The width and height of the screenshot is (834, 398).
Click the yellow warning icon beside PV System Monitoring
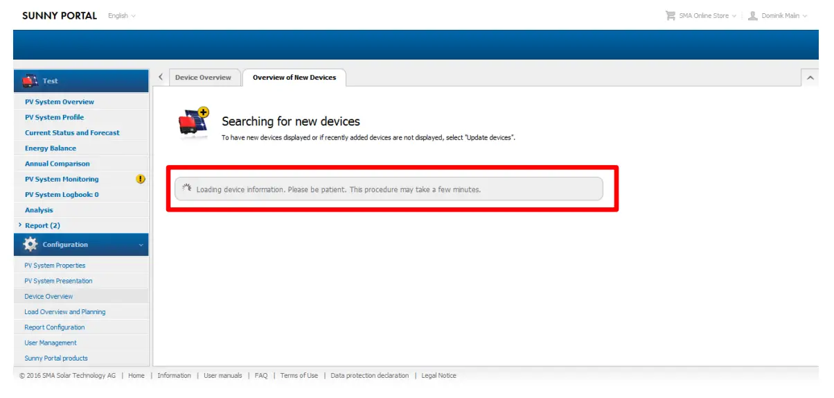tap(141, 179)
